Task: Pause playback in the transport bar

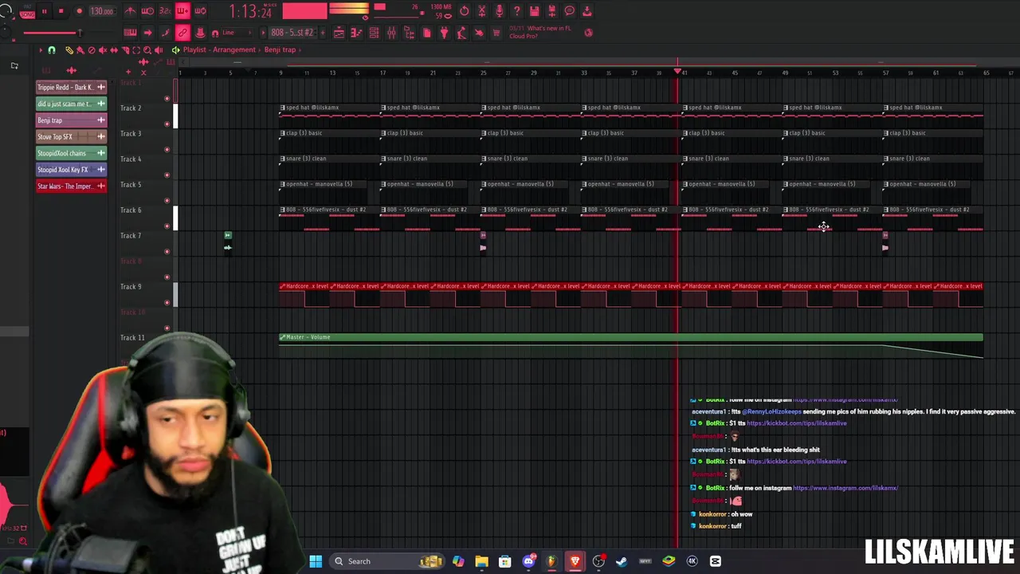Action: (44, 11)
